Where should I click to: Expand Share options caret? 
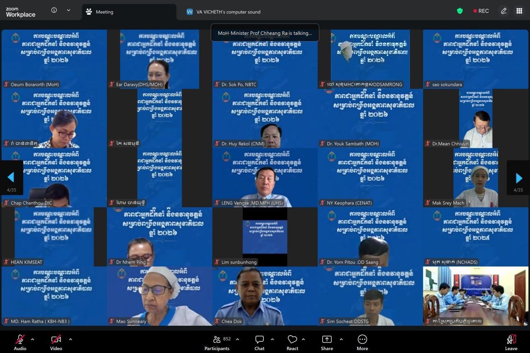341,339
